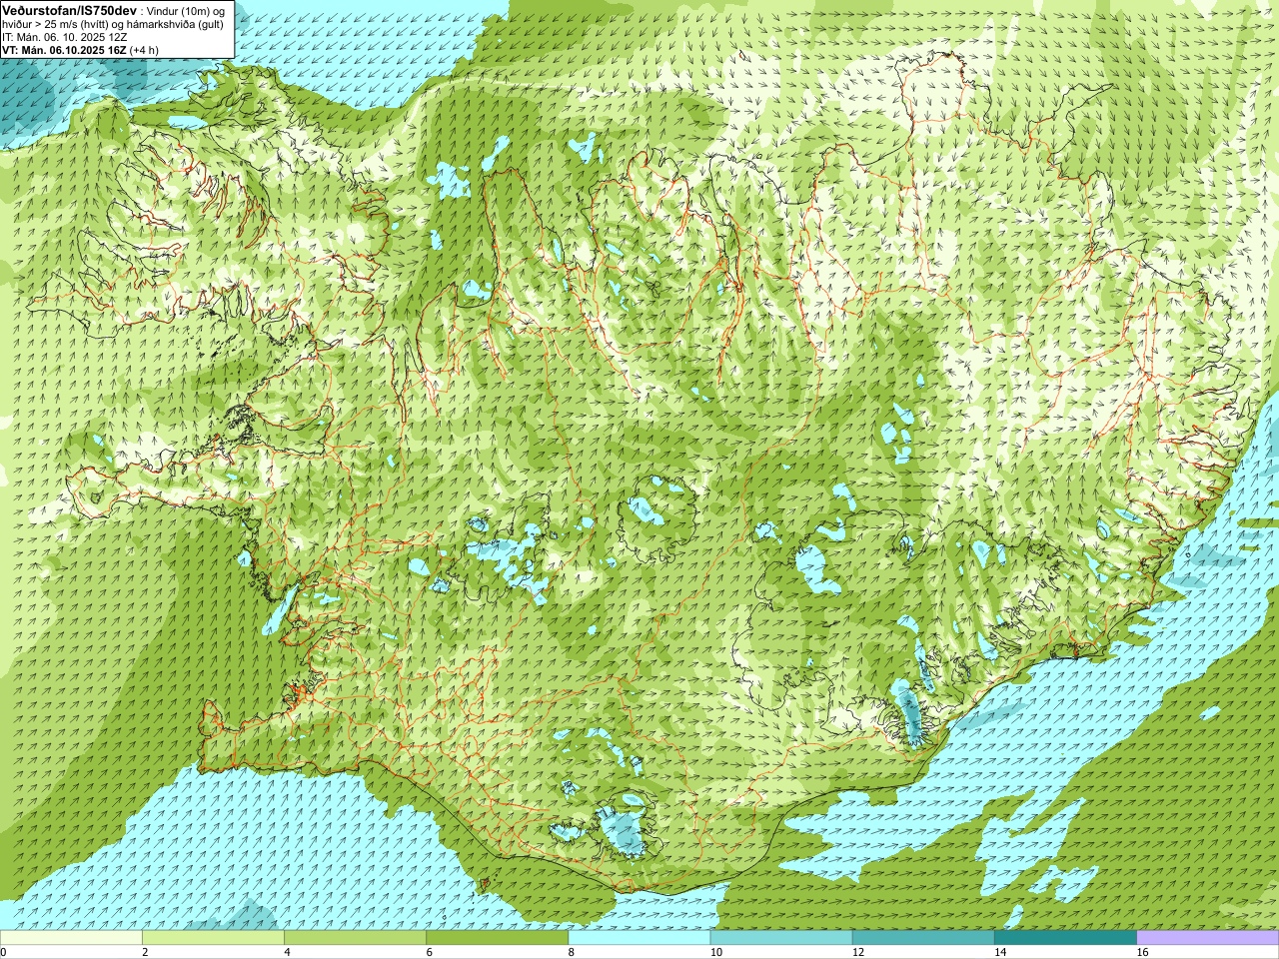Pick the light cyan 8–10 m/s legend swatch
1279x959 pixels.
point(639,938)
